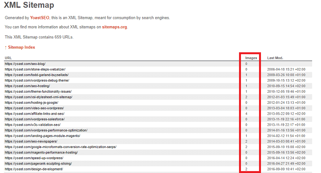Select the date 2012-01-03 15:49 +01:00
The width and height of the screenshot is (321, 173).
click(x=286, y=97)
